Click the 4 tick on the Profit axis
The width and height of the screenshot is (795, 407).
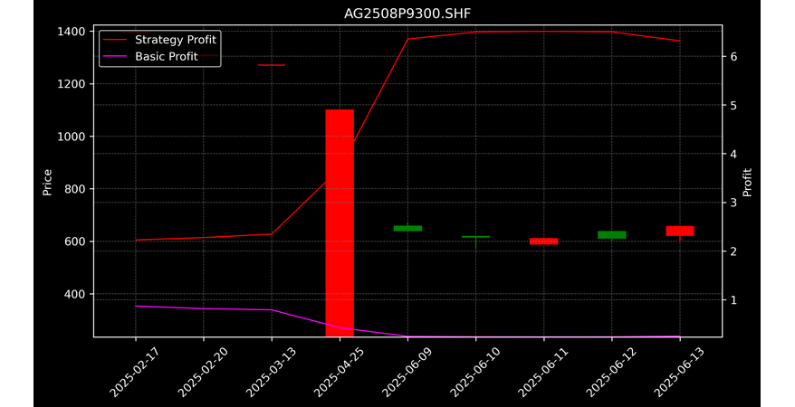tap(733, 154)
